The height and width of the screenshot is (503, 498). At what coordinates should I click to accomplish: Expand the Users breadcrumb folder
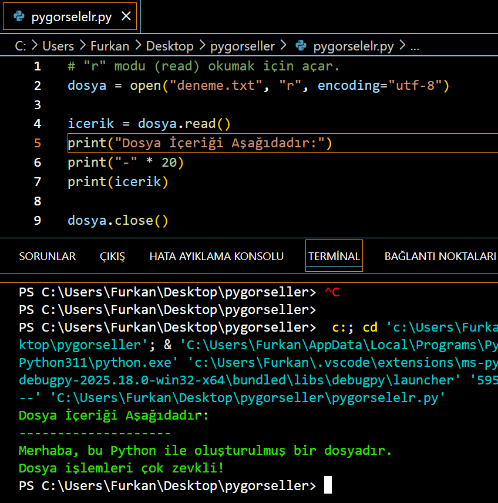[x=58, y=46]
